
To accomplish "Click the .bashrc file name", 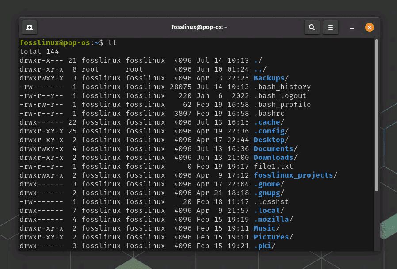I will pyautogui.click(x=269, y=114).
